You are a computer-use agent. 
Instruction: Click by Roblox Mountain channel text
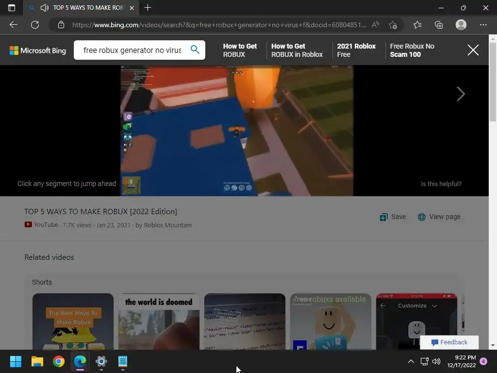(164, 225)
